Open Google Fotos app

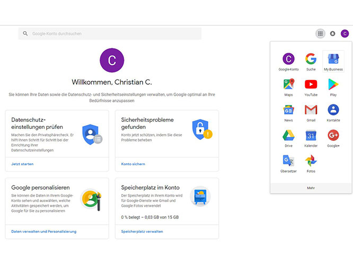[x=311, y=163]
